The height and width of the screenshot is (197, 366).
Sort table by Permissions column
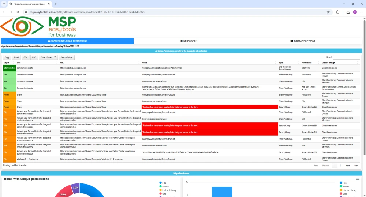(310, 63)
